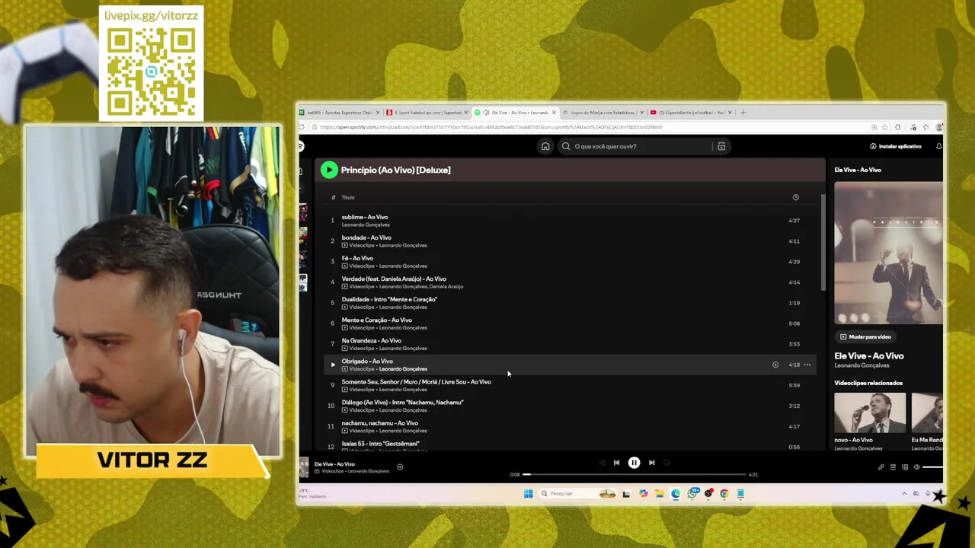
Task: Select track Fé - Ao Vivo
Action: click(570, 262)
